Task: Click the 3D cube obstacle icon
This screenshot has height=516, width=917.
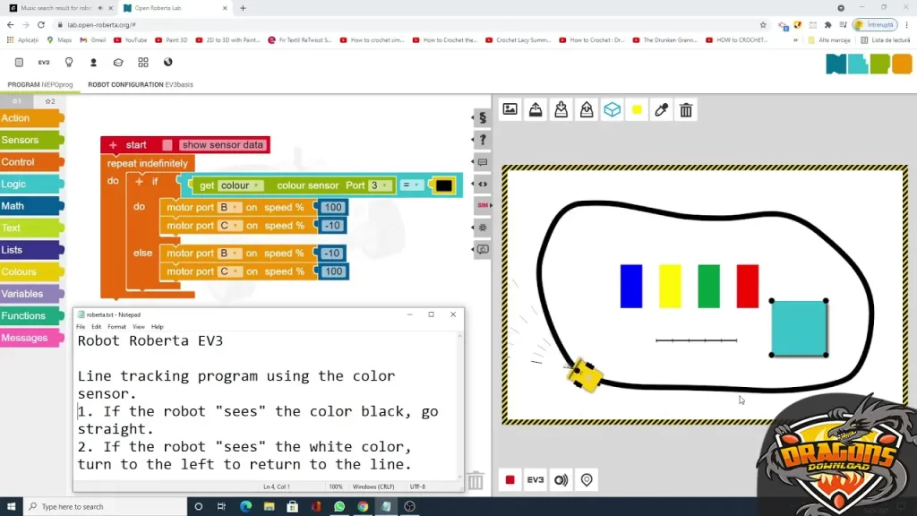Action: point(612,109)
